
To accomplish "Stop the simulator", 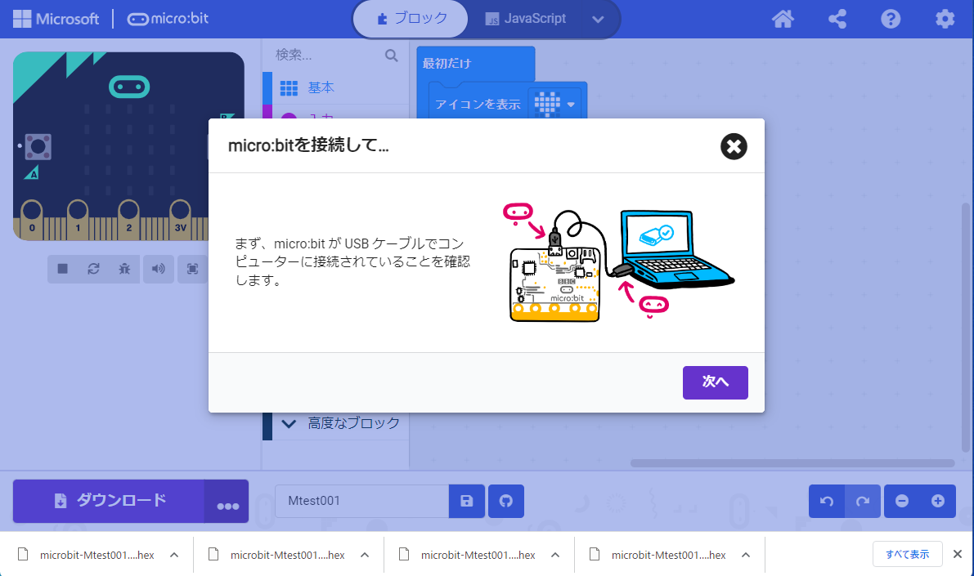I will [x=63, y=269].
